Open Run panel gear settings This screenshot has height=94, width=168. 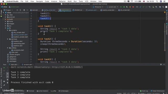(x=161, y=64)
